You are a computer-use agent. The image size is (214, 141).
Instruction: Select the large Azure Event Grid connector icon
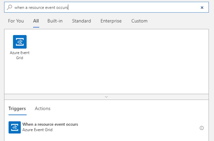pyautogui.click(x=20, y=42)
